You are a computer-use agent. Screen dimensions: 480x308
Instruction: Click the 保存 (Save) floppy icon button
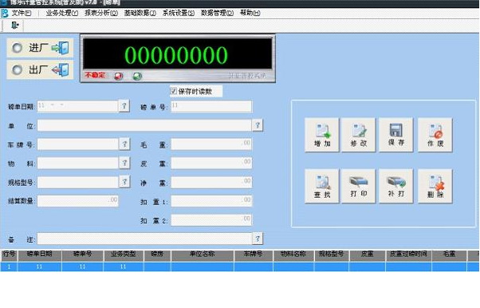395,135
